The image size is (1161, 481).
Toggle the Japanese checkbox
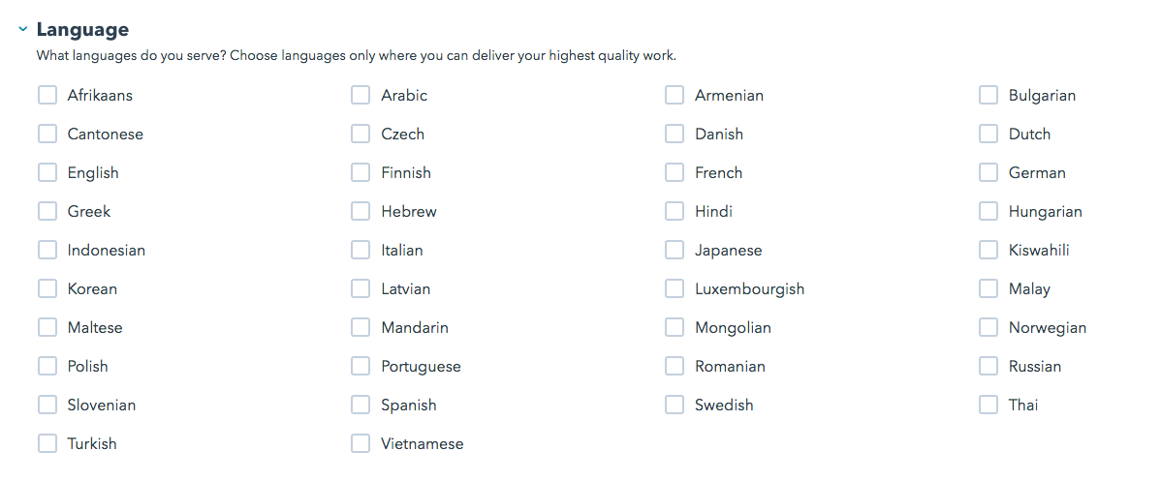pyautogui.click(x=675, y=250)
